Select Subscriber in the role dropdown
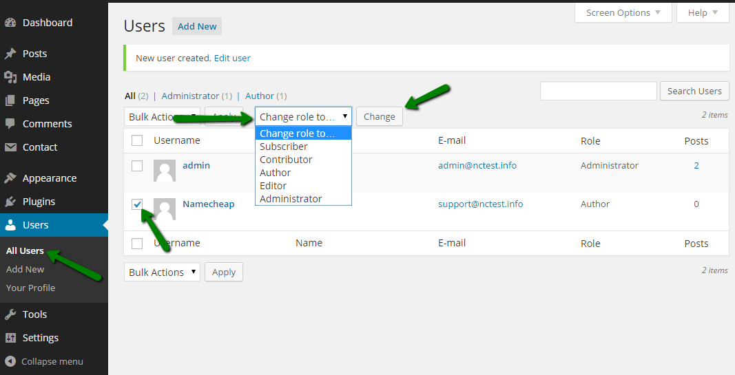Image resolution: width=735 pixels, height=375 pixels. click(x=284, y=147)
